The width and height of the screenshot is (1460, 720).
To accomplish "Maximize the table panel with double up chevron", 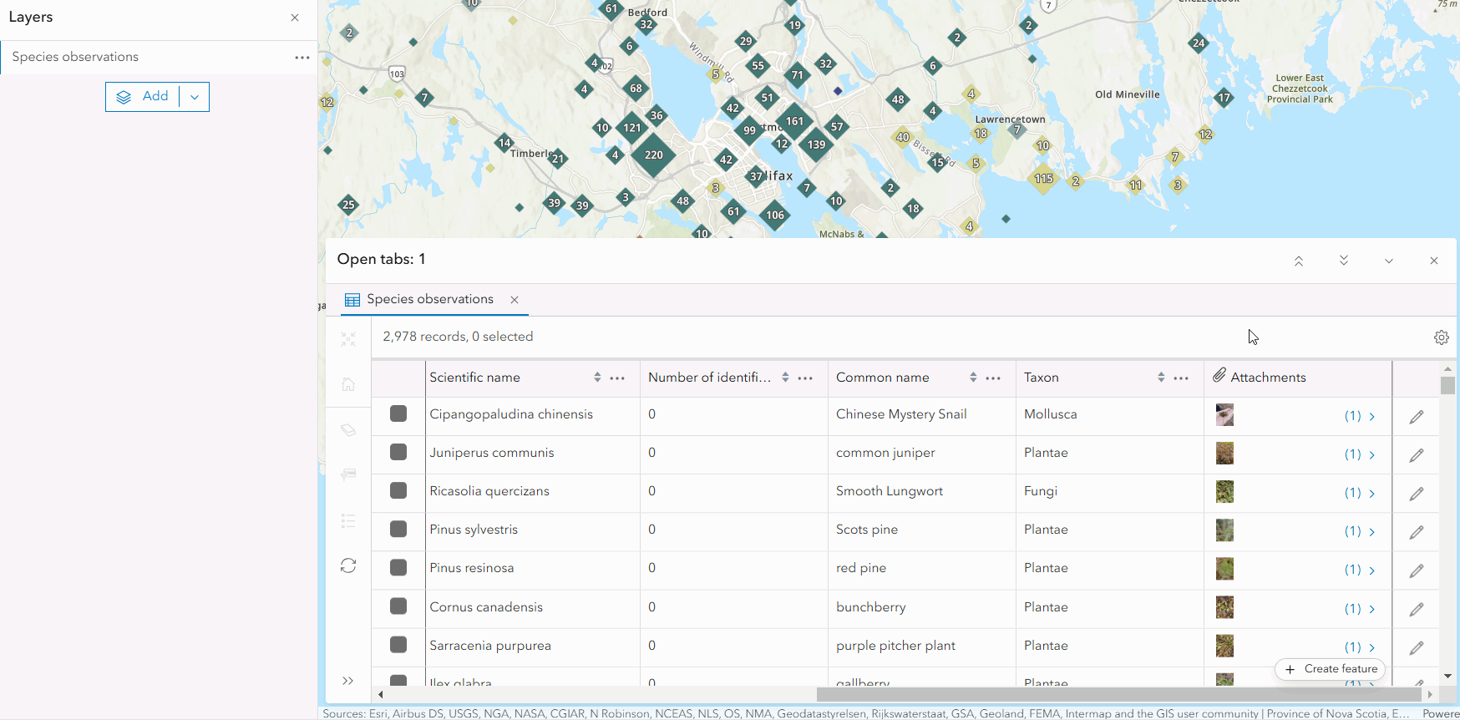I will click(1298, 261).
